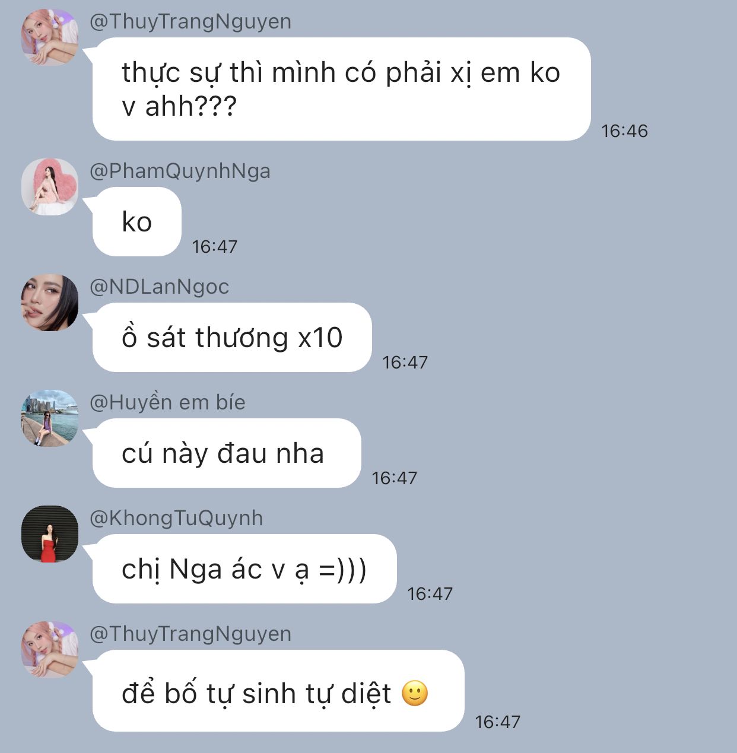The width and height of the screenshot is (737, 753).
Task: Select the 'để bố tự sinh tự diệt' bubble
Action: tap(278, 691)
